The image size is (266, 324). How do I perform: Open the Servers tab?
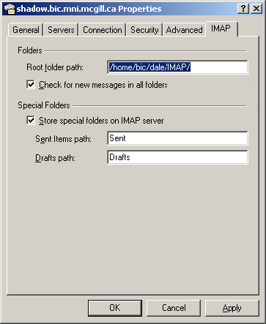61,30
